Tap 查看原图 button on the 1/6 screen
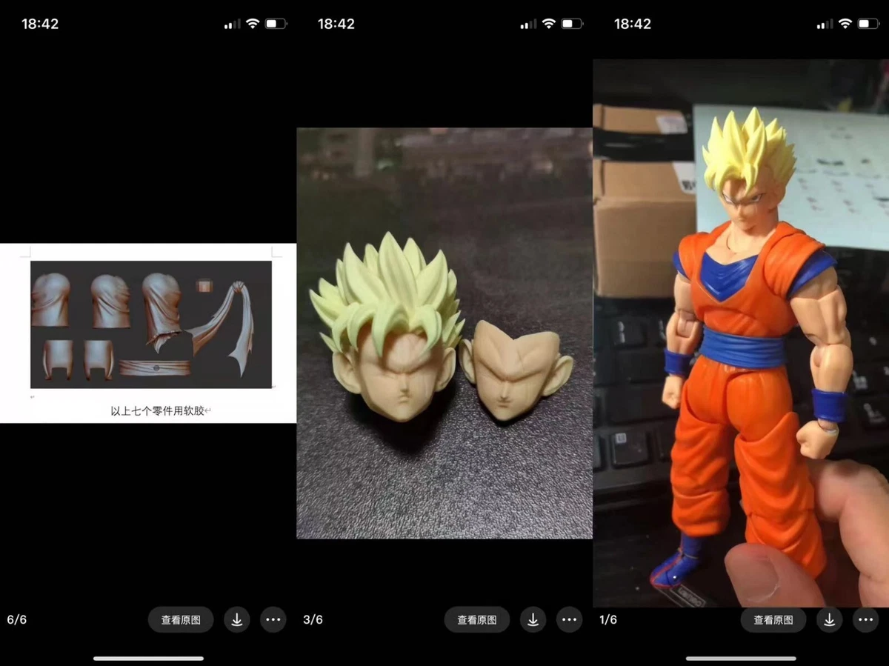This screenshot has width=889, height=666. tap(773, 619)
